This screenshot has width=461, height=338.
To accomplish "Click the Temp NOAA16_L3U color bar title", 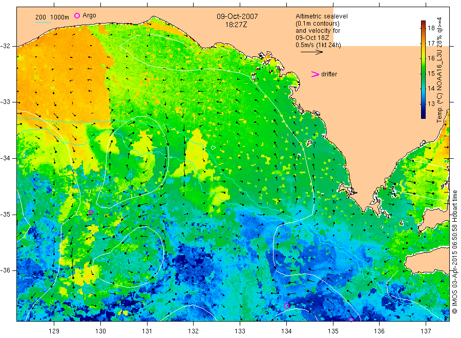I will tap(439, 70).
